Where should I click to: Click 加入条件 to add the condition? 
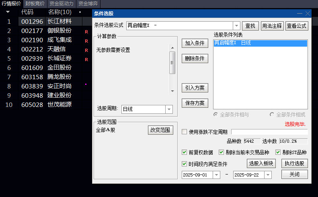click(x=195, y=43)
